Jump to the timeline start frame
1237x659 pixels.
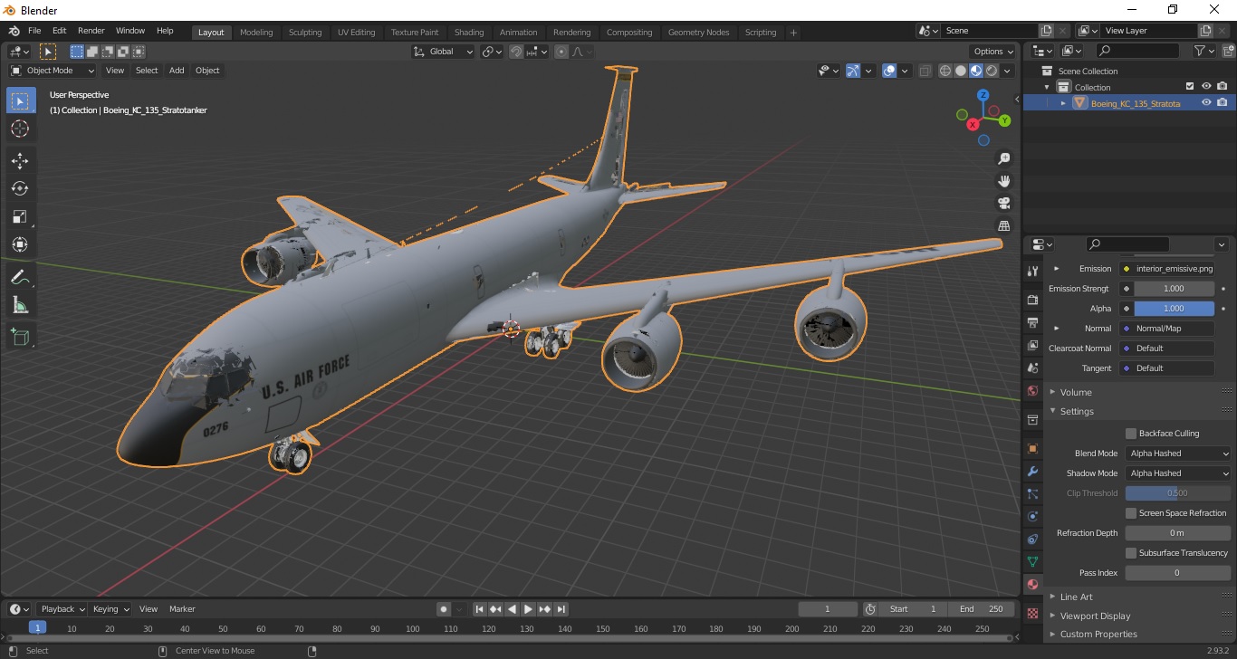480,609
